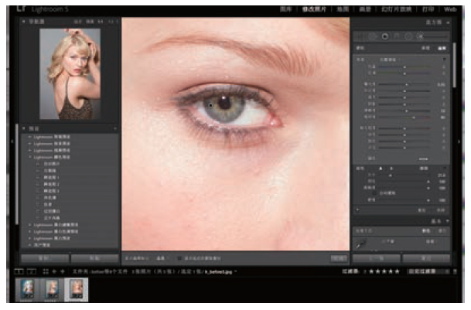
Task: Open the 自定过滤器 custom filter dropdown
Action: [428, 271]
